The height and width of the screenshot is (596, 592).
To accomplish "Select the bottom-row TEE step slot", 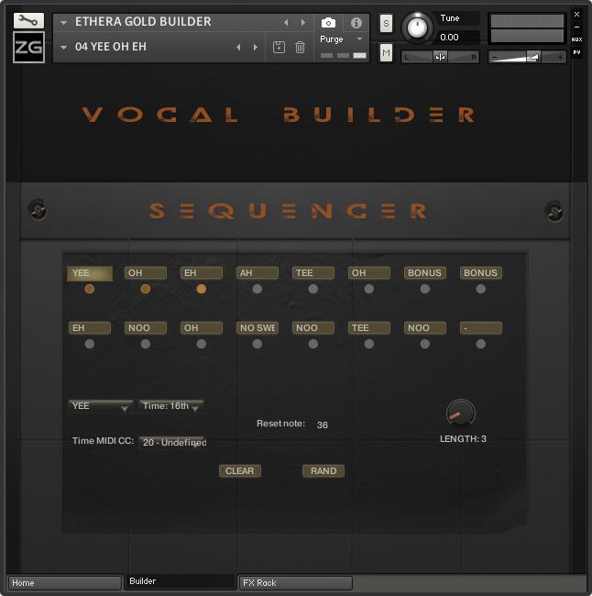I will tap(369, 327).
